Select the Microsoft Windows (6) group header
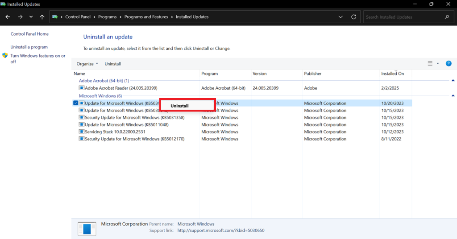Viewport: 457px width, 239px height. tap(100, 96)
